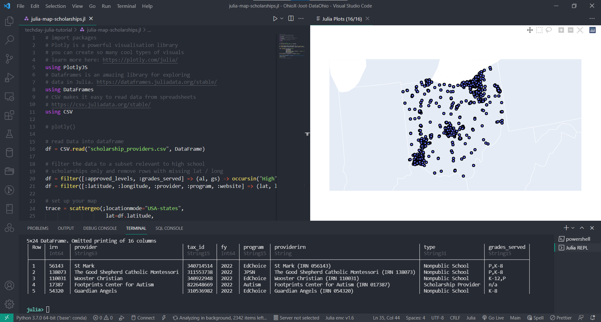The image size is (601, 322).
Task: Switch to the OUTPUT panel tab
Action: (x=66, y=228)
